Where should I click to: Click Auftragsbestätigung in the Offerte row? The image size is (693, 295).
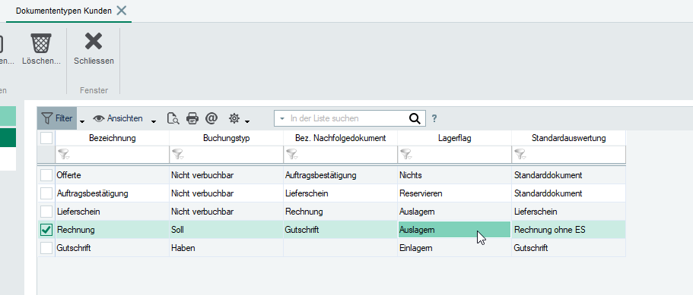(x=340, y=175)
